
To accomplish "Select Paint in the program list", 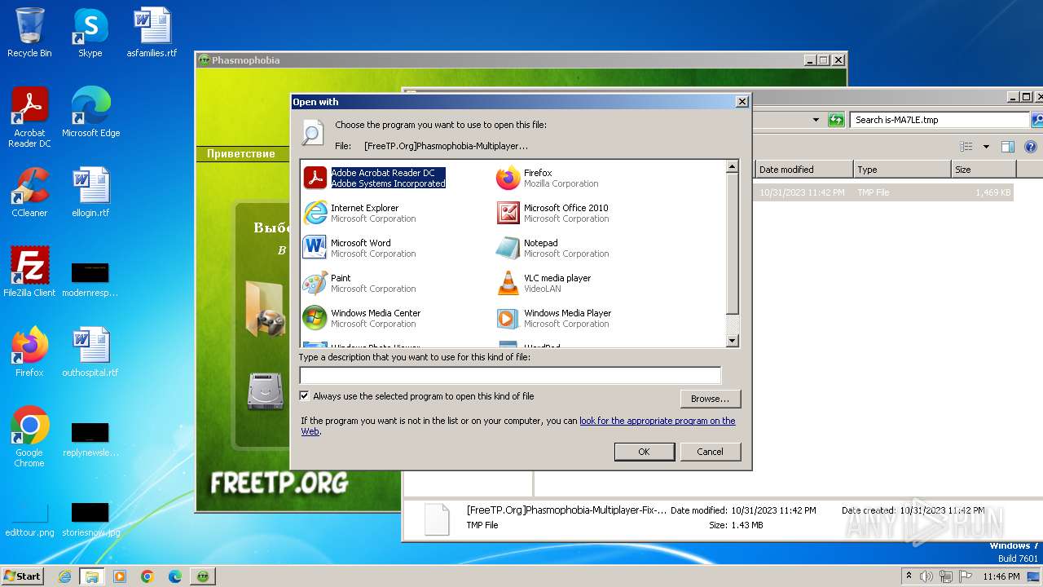I will point(359,283).
